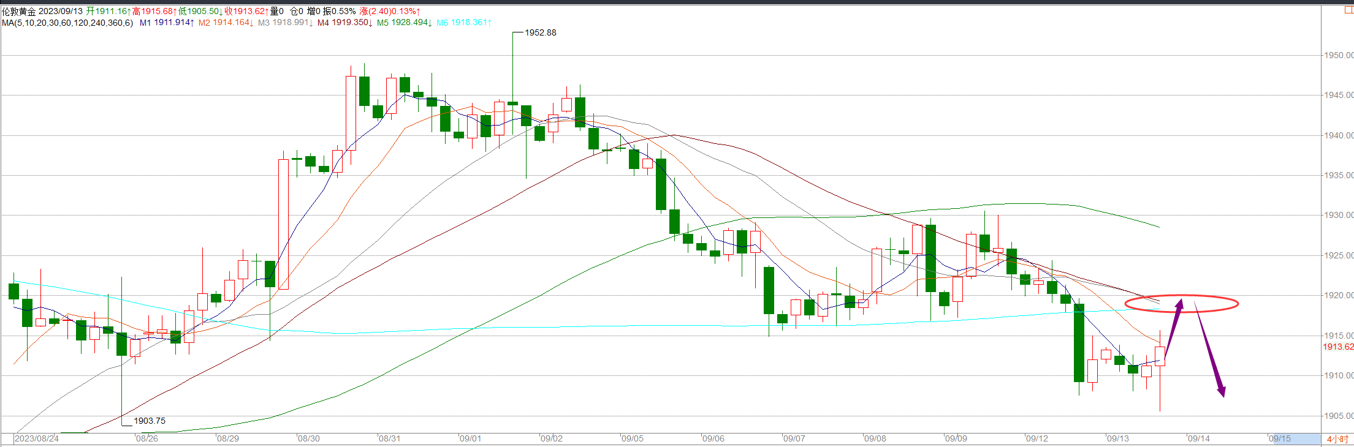Select the M6 1918.361 moving average label

pyautogui.click(x=463, y=23)
